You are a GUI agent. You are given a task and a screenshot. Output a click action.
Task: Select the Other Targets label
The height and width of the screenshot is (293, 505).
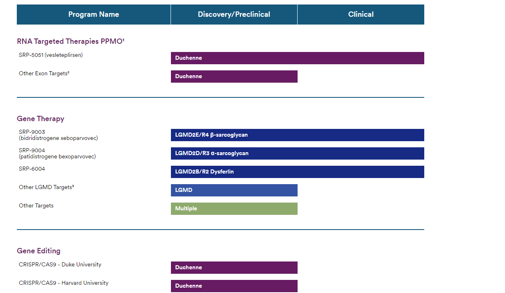pos(36,205)
